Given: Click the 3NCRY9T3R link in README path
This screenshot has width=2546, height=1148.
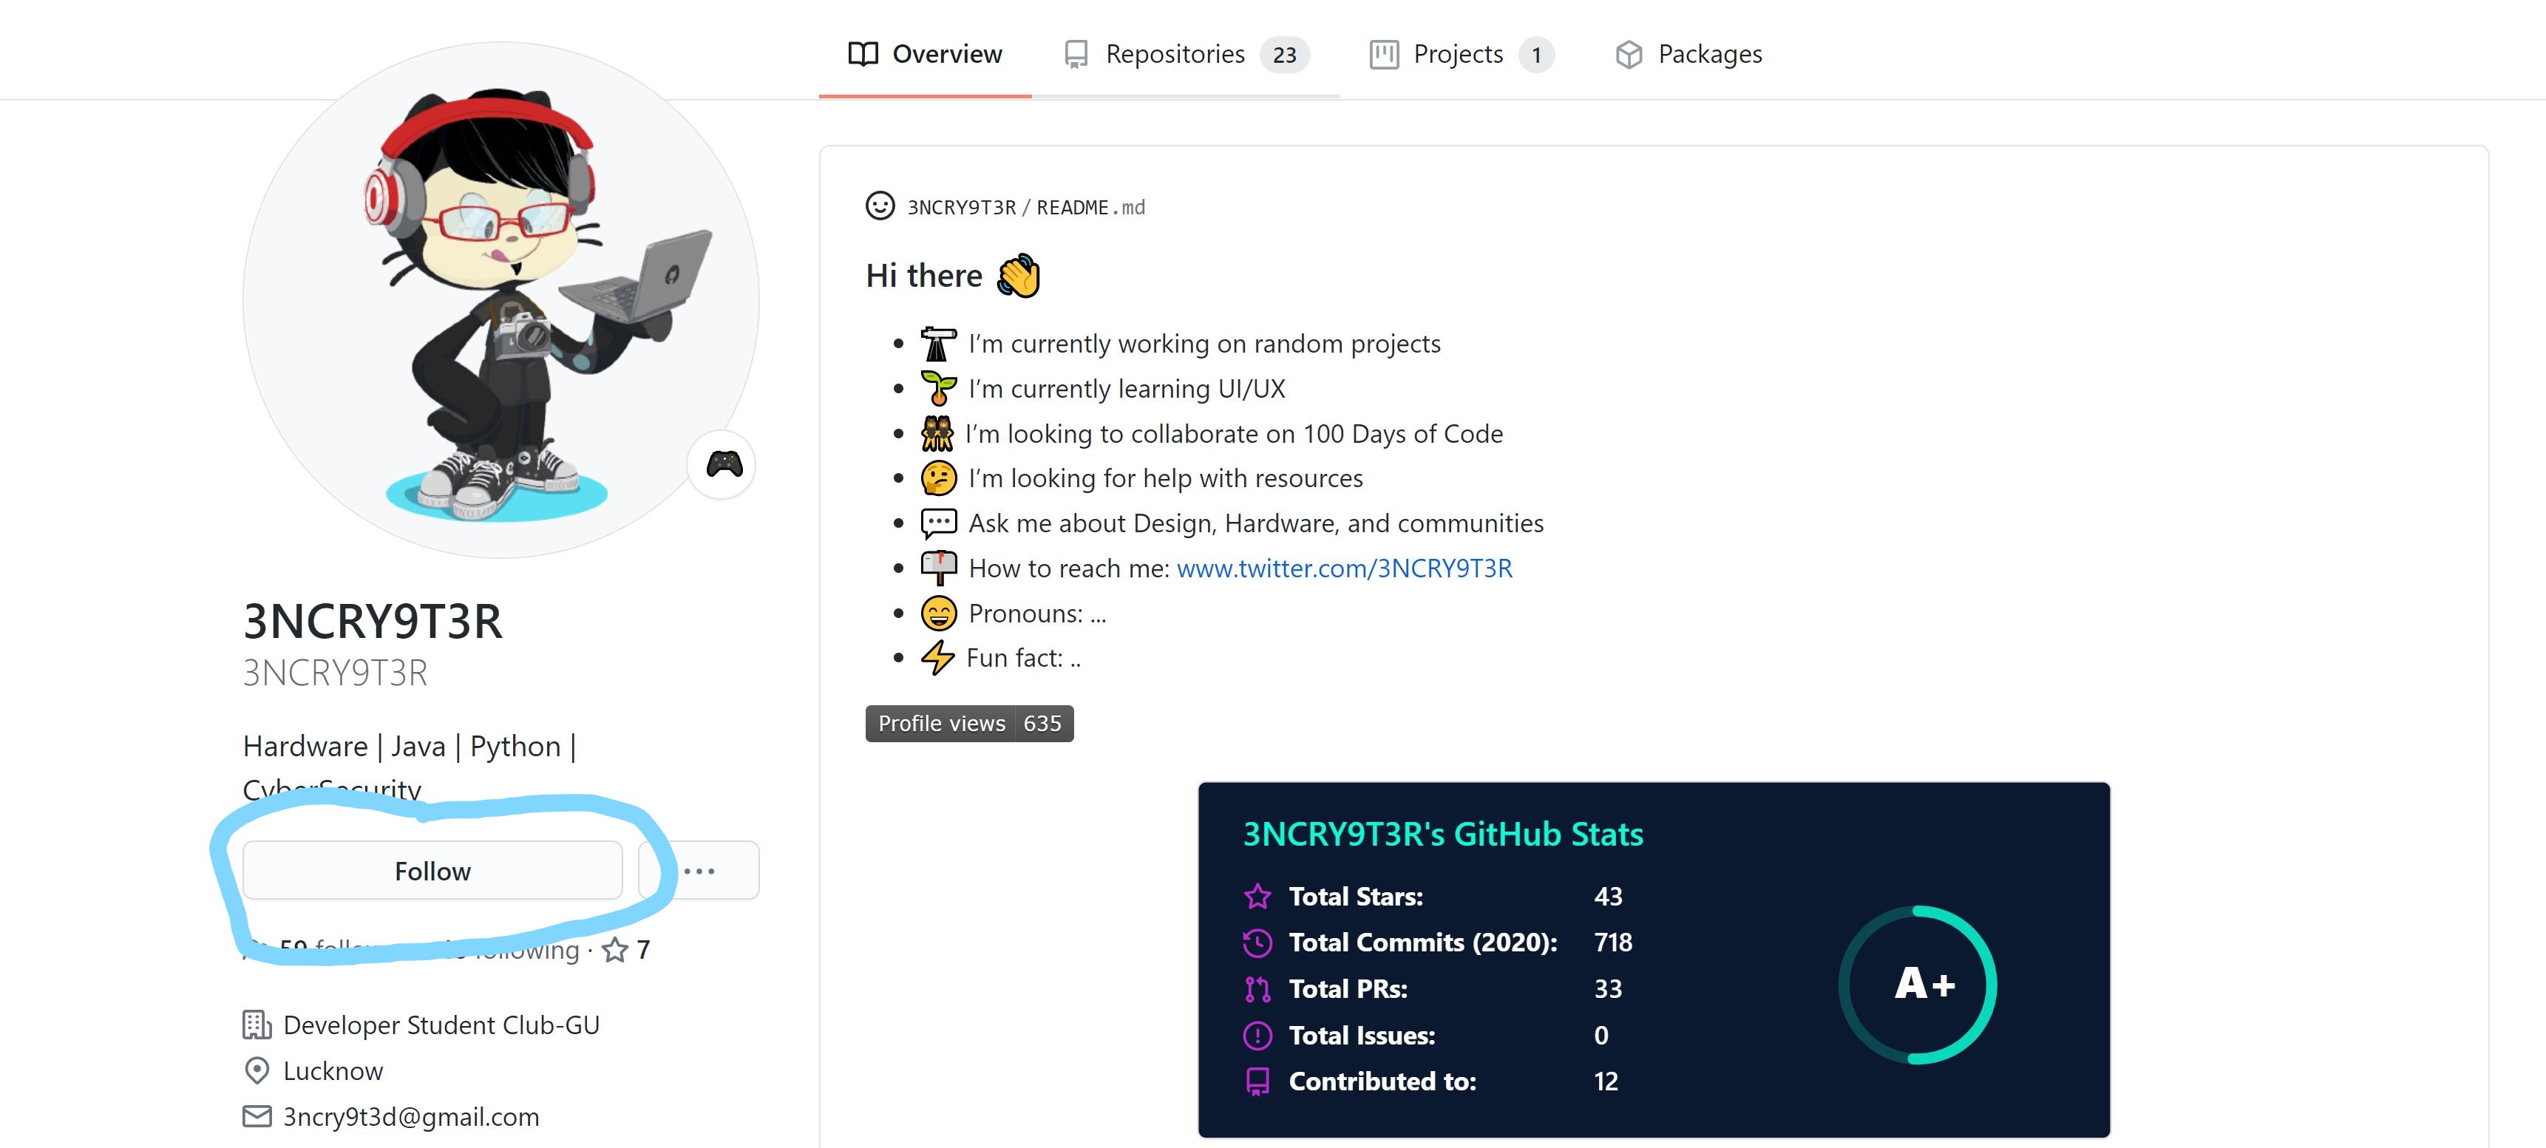Looking at the screenshot, I should pos(961,208).
